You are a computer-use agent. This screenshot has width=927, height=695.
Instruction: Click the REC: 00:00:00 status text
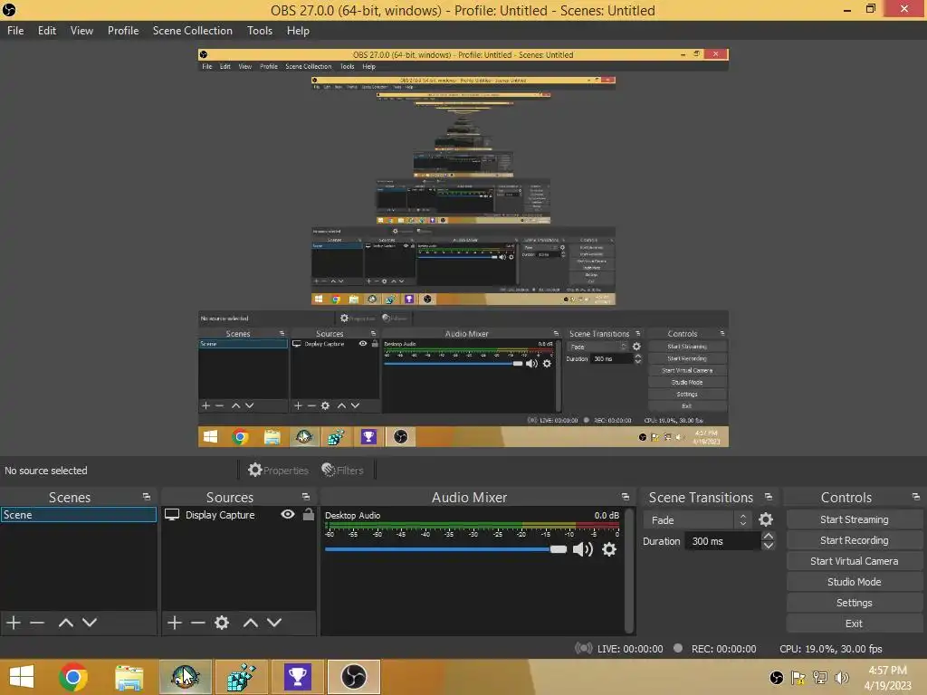pos(723,649)
